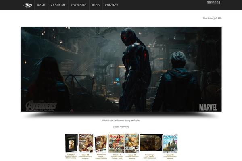The width and height of the screenshot is (242, 161).
Task: Open the CONTACT page
Action: (112, 5)
